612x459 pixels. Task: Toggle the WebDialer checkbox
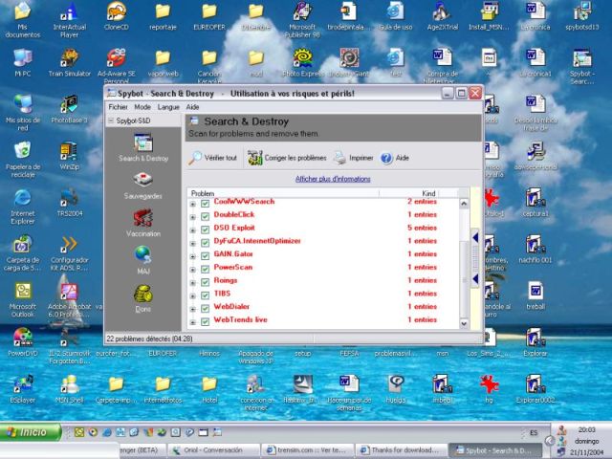click(205, 307)
